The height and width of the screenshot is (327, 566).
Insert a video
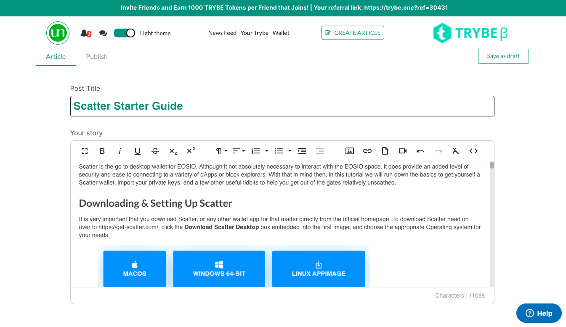pos(403,151)
